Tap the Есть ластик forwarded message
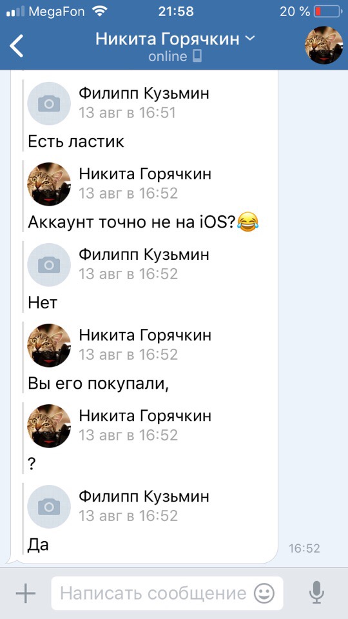This screenshot has width=348, height=619. click(76, 142)
